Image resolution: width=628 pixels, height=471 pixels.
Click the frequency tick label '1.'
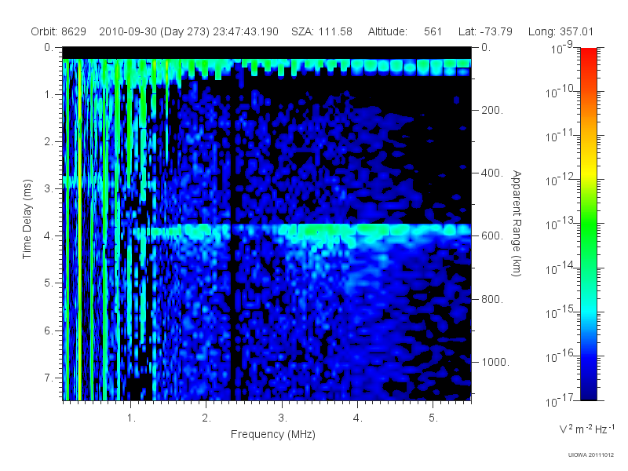pos(131,418)
